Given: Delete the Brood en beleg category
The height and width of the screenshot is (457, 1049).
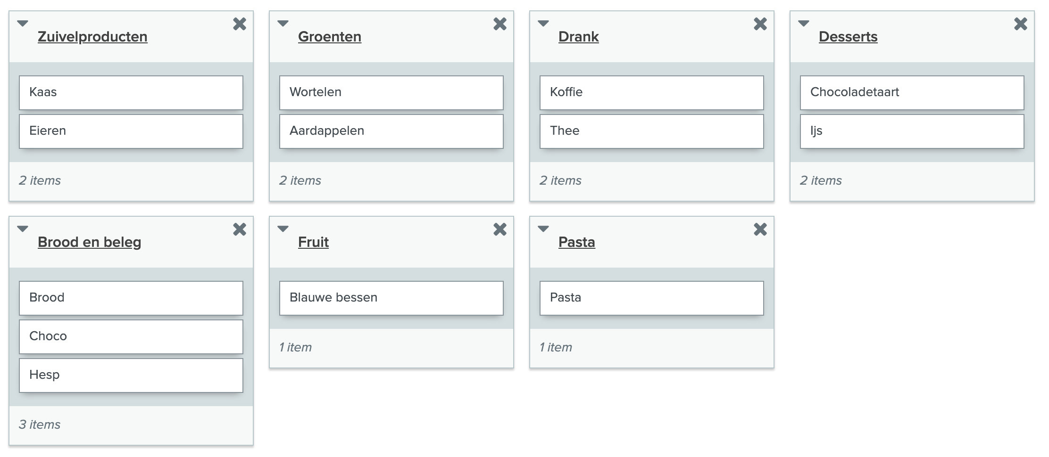Looking at the screenshot, I should tap(240, 229).
